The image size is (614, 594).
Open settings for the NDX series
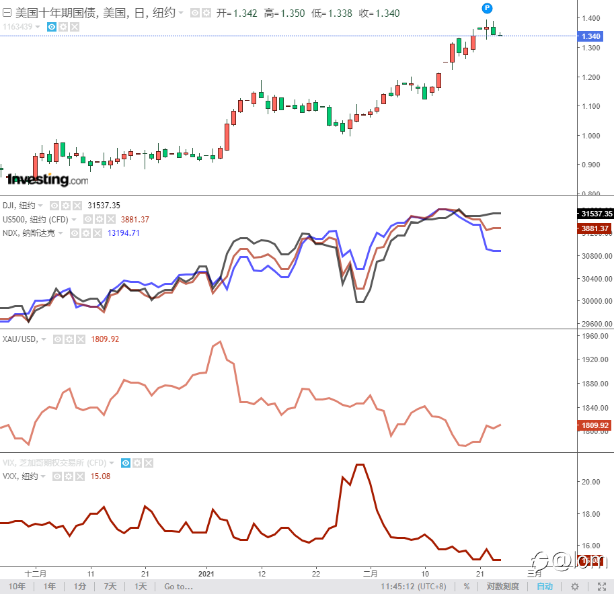coord(87,233)
